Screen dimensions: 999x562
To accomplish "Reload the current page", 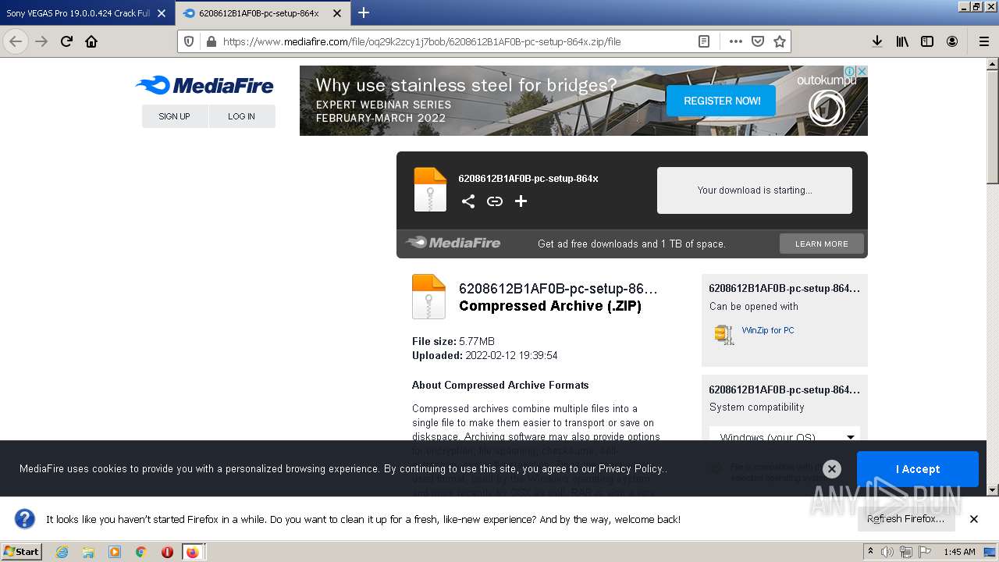I will (x=66, y=41).
